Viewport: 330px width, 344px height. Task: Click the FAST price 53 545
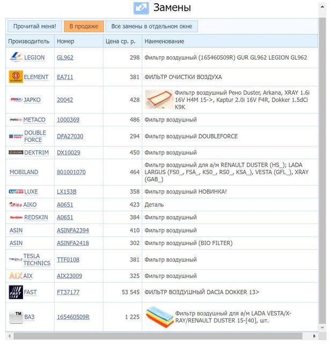tap(130, 292)
